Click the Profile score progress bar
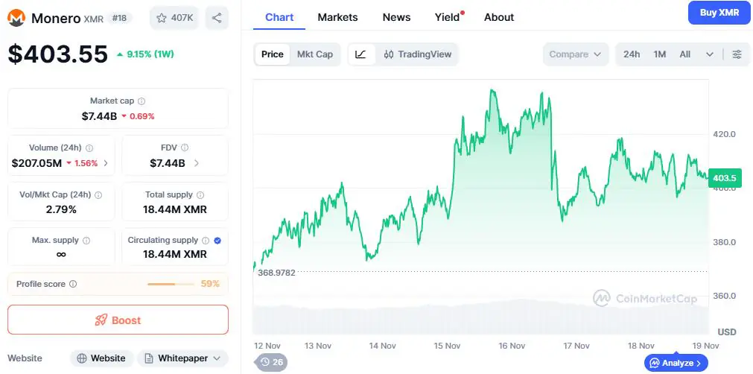 click(171, 285)
